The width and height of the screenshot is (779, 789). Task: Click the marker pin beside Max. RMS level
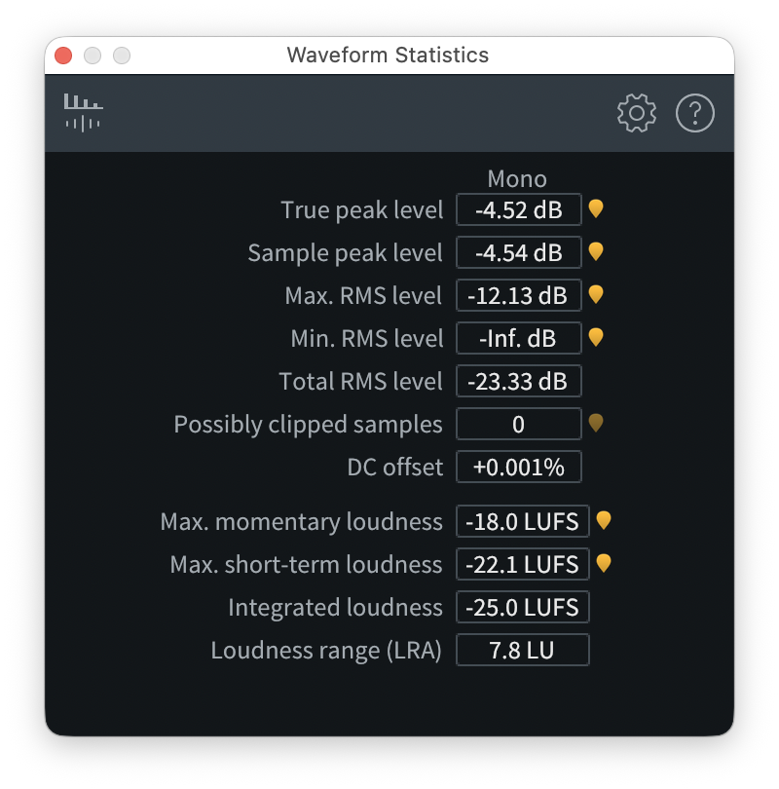tap(596, 295)
